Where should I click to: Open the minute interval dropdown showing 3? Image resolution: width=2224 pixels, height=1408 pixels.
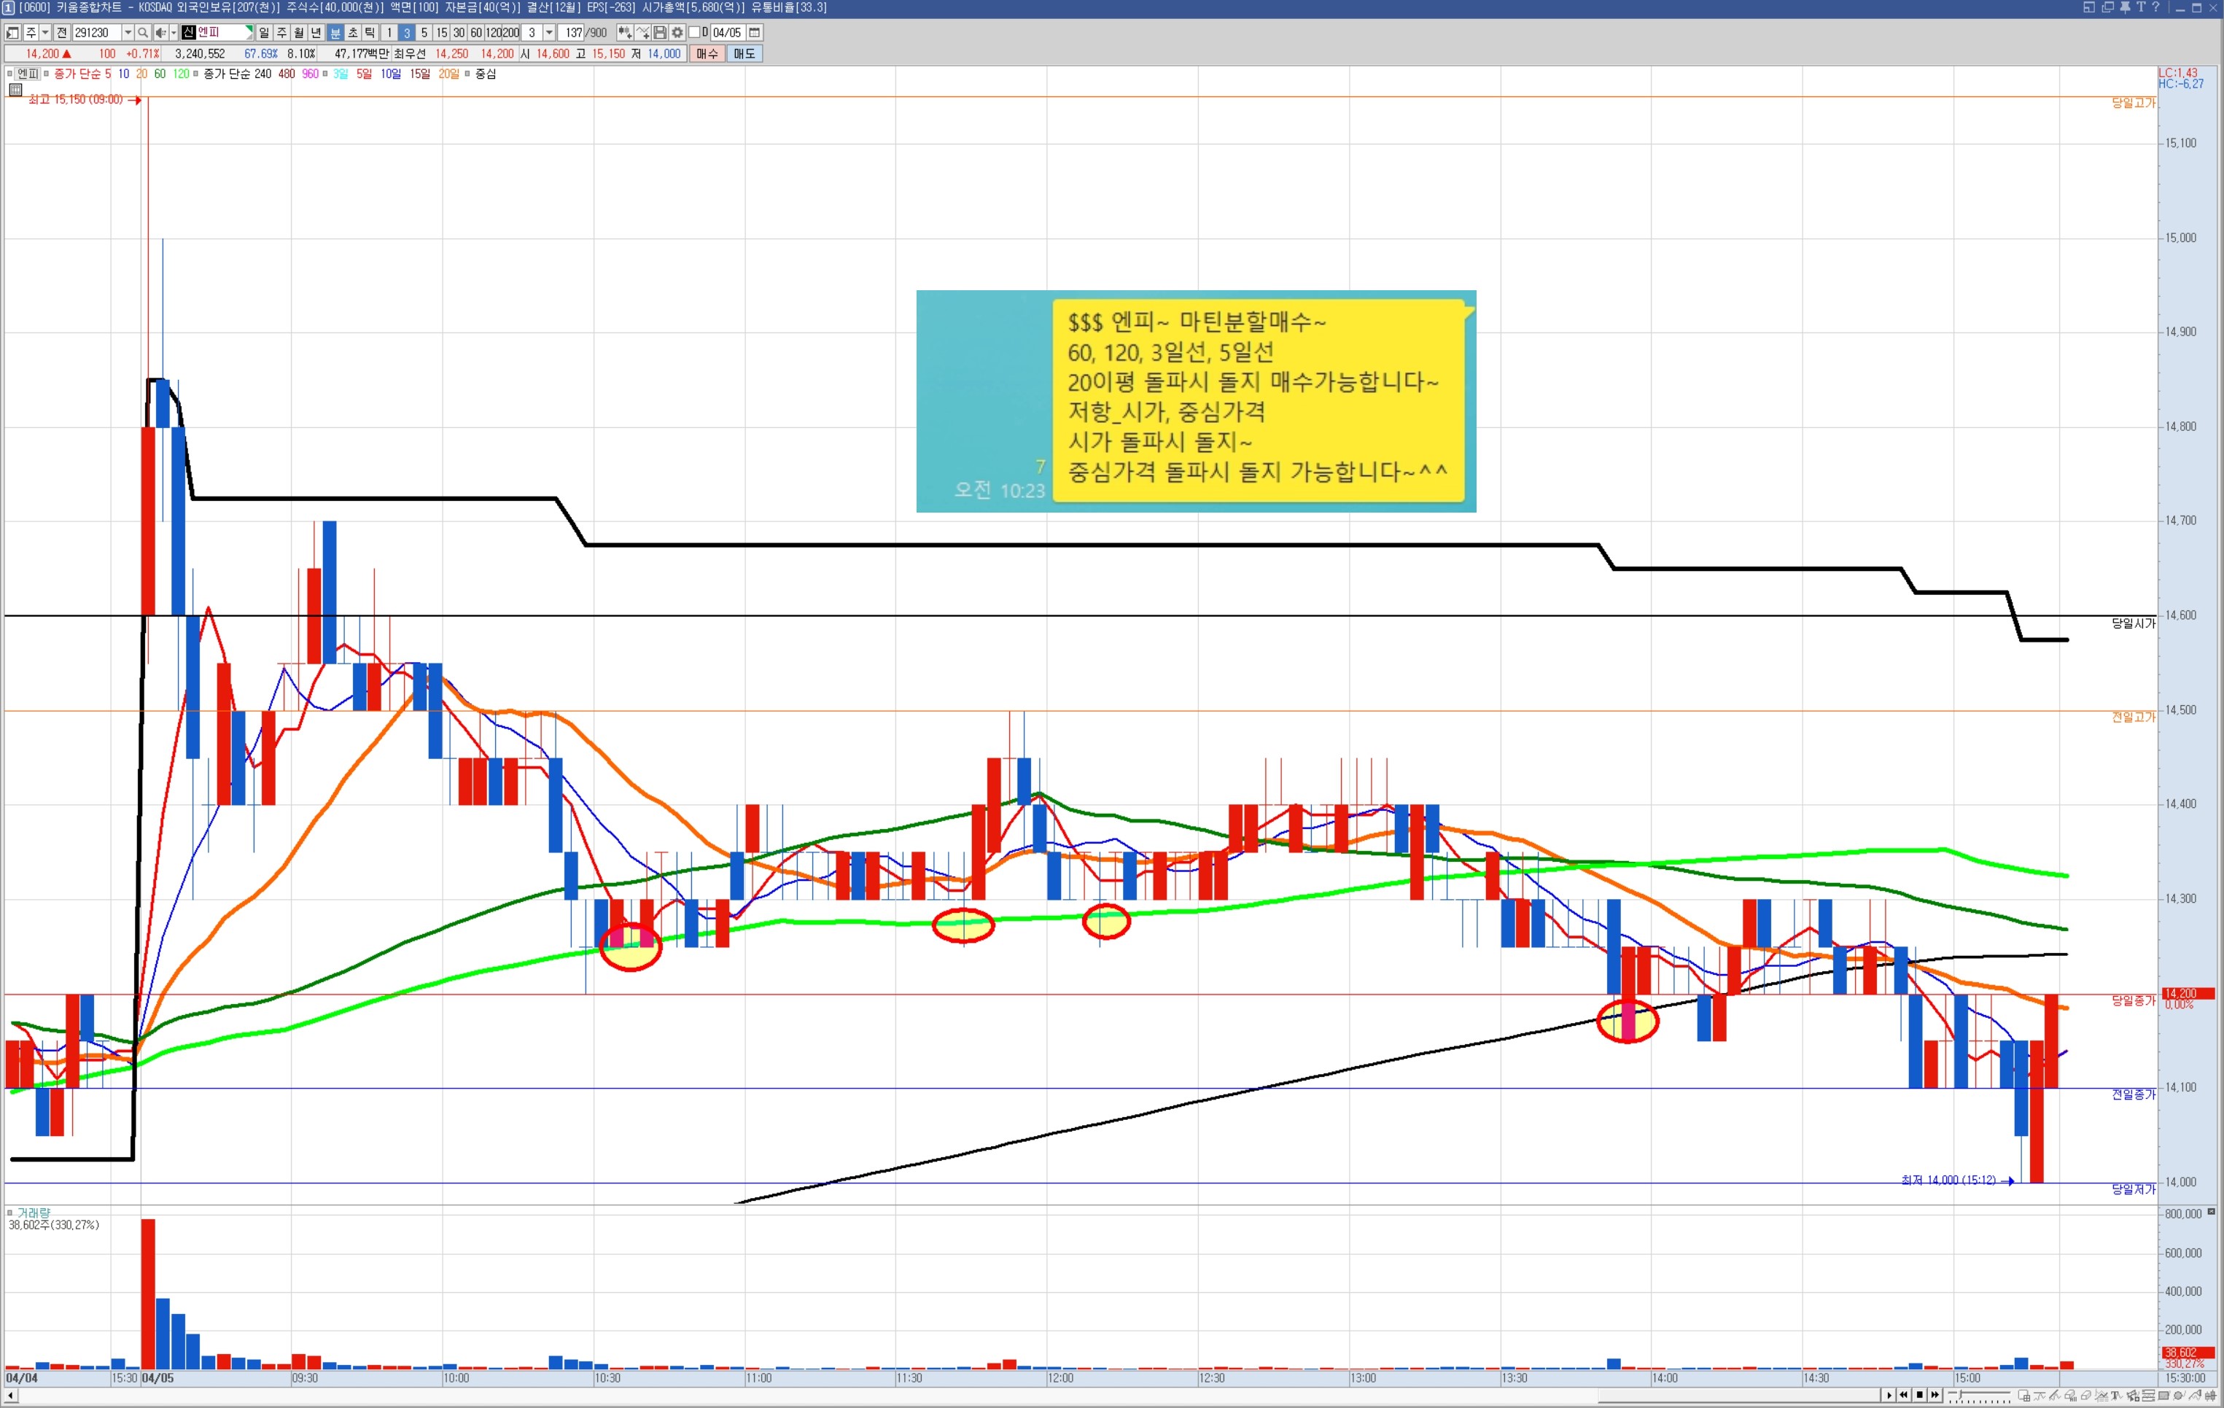(550, 32)
